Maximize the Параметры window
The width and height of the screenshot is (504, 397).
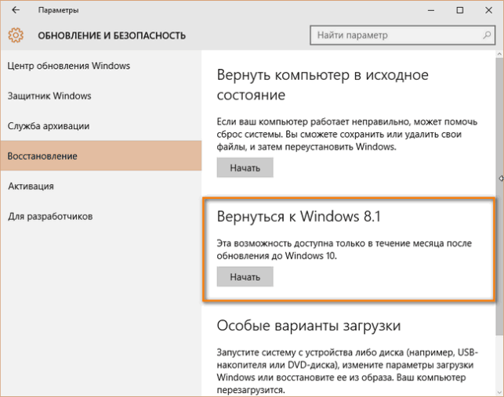[x=460, y=10]
